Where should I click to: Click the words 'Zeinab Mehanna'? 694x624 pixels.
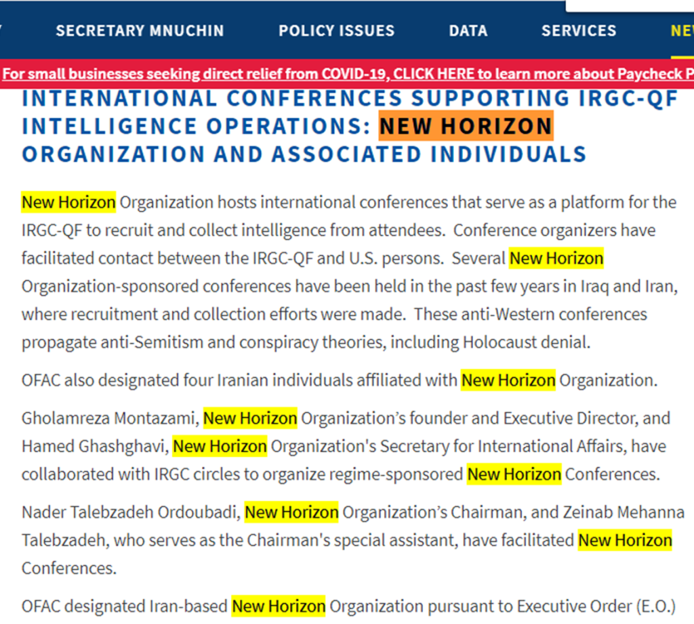(x=624, y=512)
